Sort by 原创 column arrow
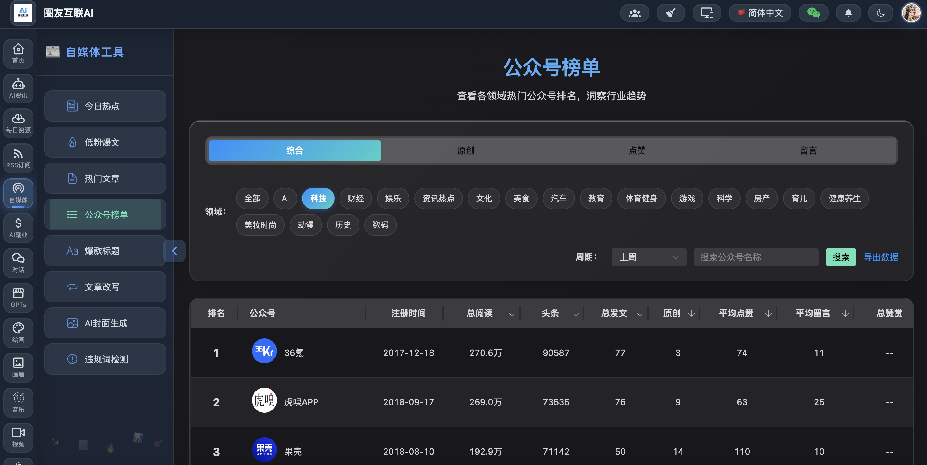Screen dimensions: 927x465 pos(691,313)
